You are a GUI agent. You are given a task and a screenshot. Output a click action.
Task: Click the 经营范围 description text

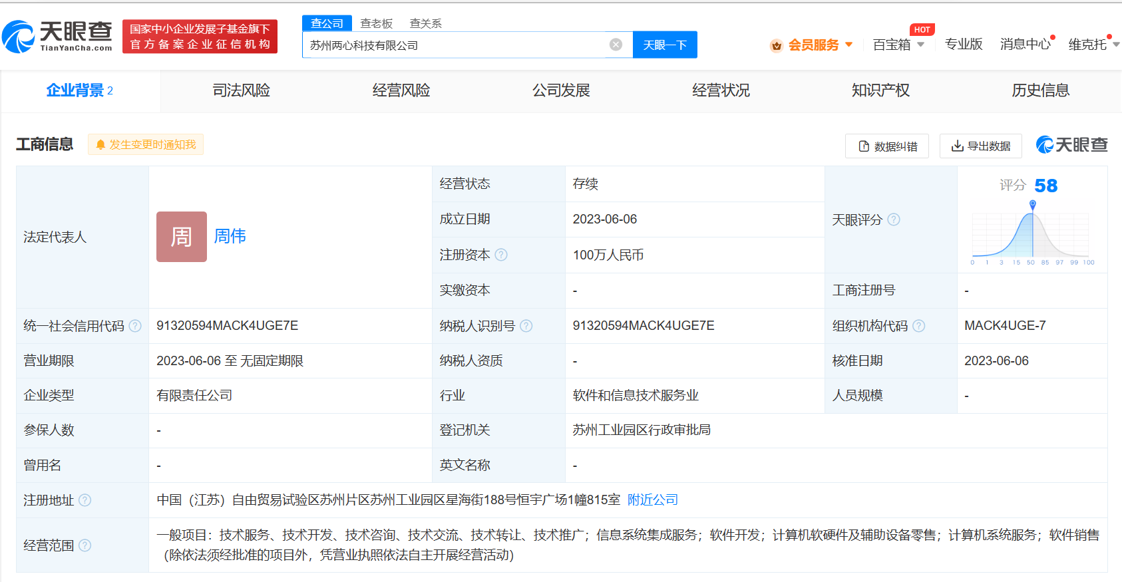point(628,545)
